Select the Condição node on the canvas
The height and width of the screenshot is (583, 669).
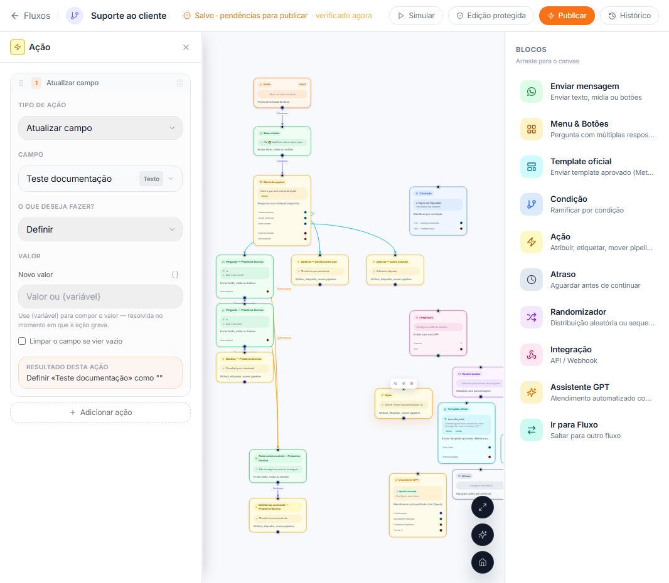click(x=438, y=211)
